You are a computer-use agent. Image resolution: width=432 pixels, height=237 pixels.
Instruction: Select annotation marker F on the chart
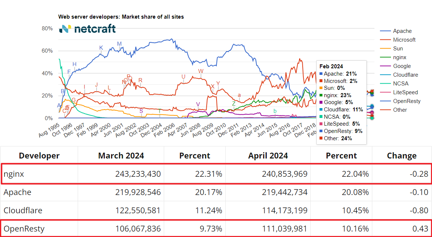[69, 72]
